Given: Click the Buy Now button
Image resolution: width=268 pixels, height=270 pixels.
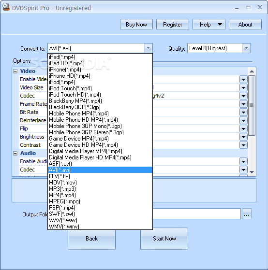Looking at the screenshot, I should (x=136, y=25).
